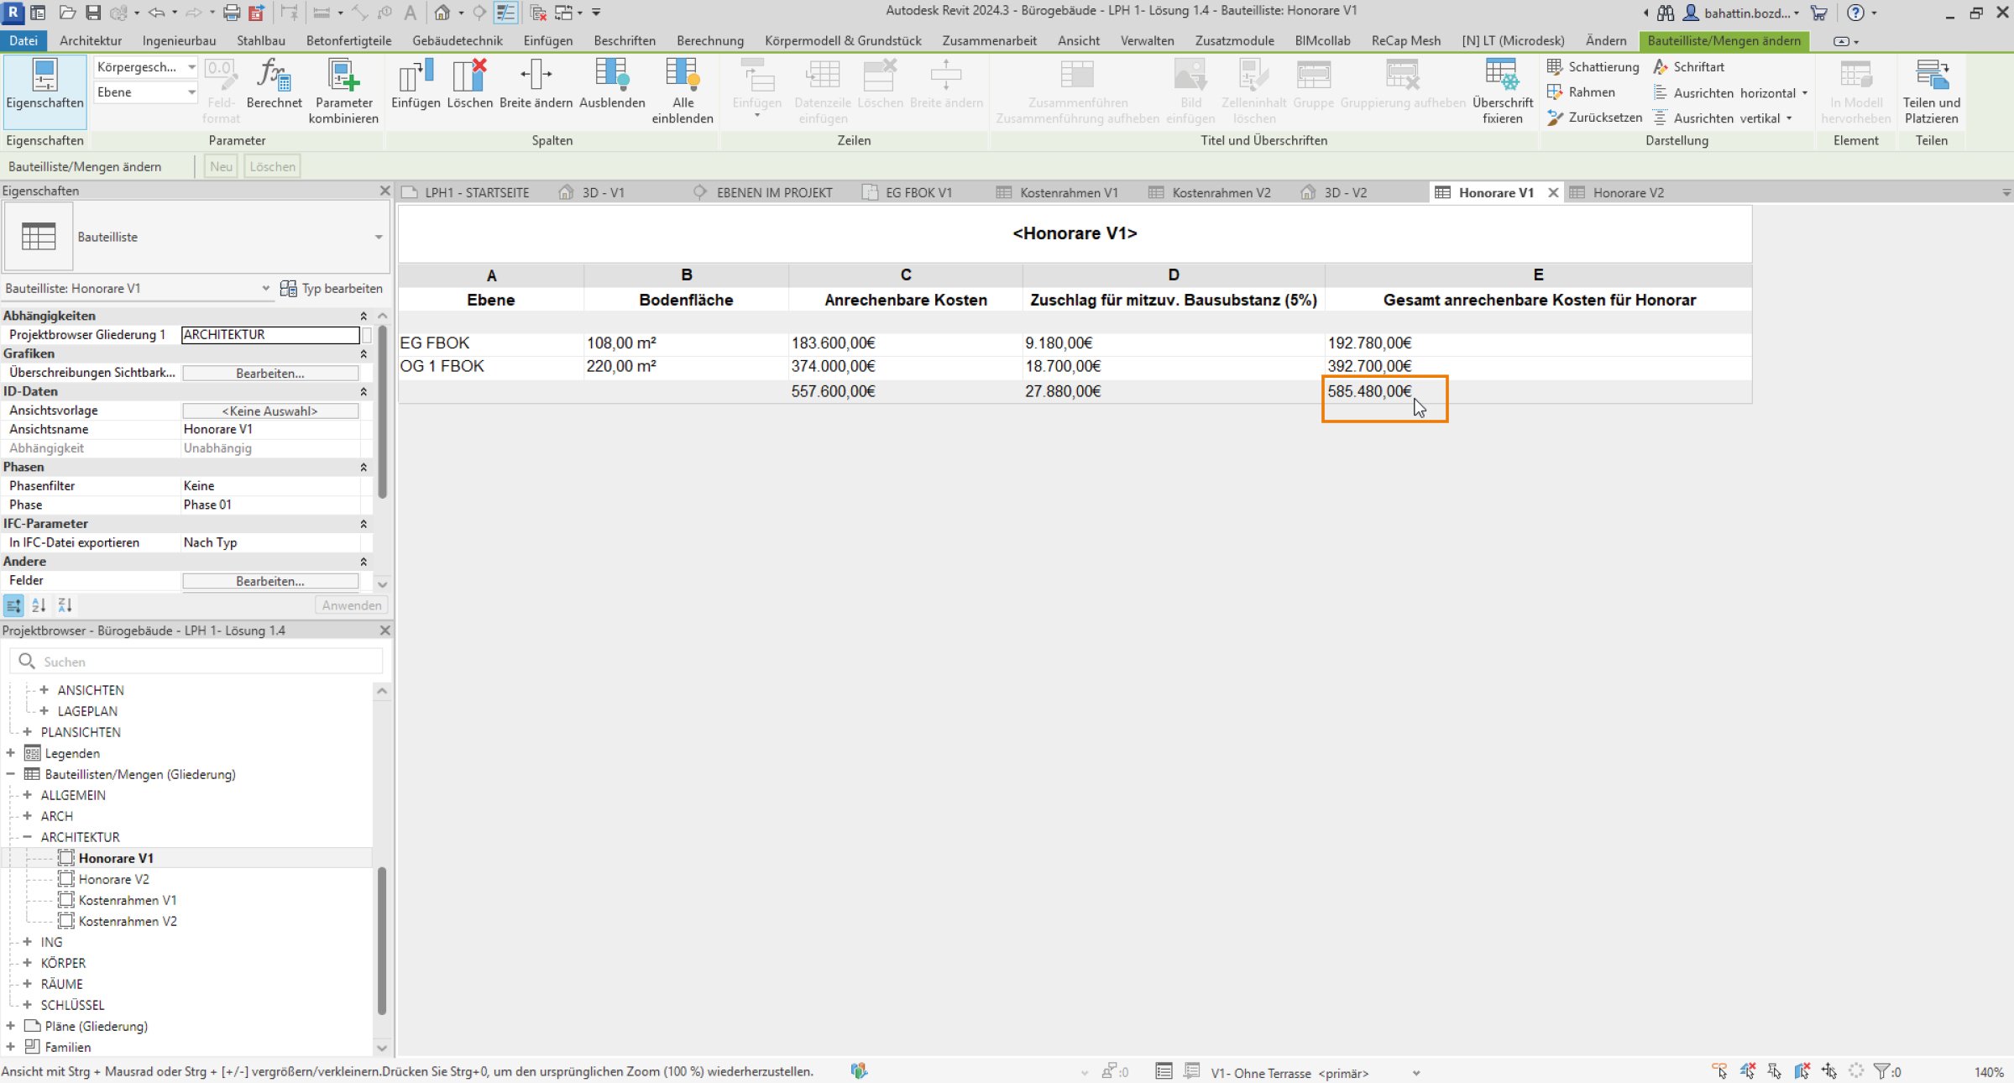The width and height of the screenshot is (2014, 1083).
Task: Toggle select underlay elements in status bar
Action: click(x=1747, y=1071)
